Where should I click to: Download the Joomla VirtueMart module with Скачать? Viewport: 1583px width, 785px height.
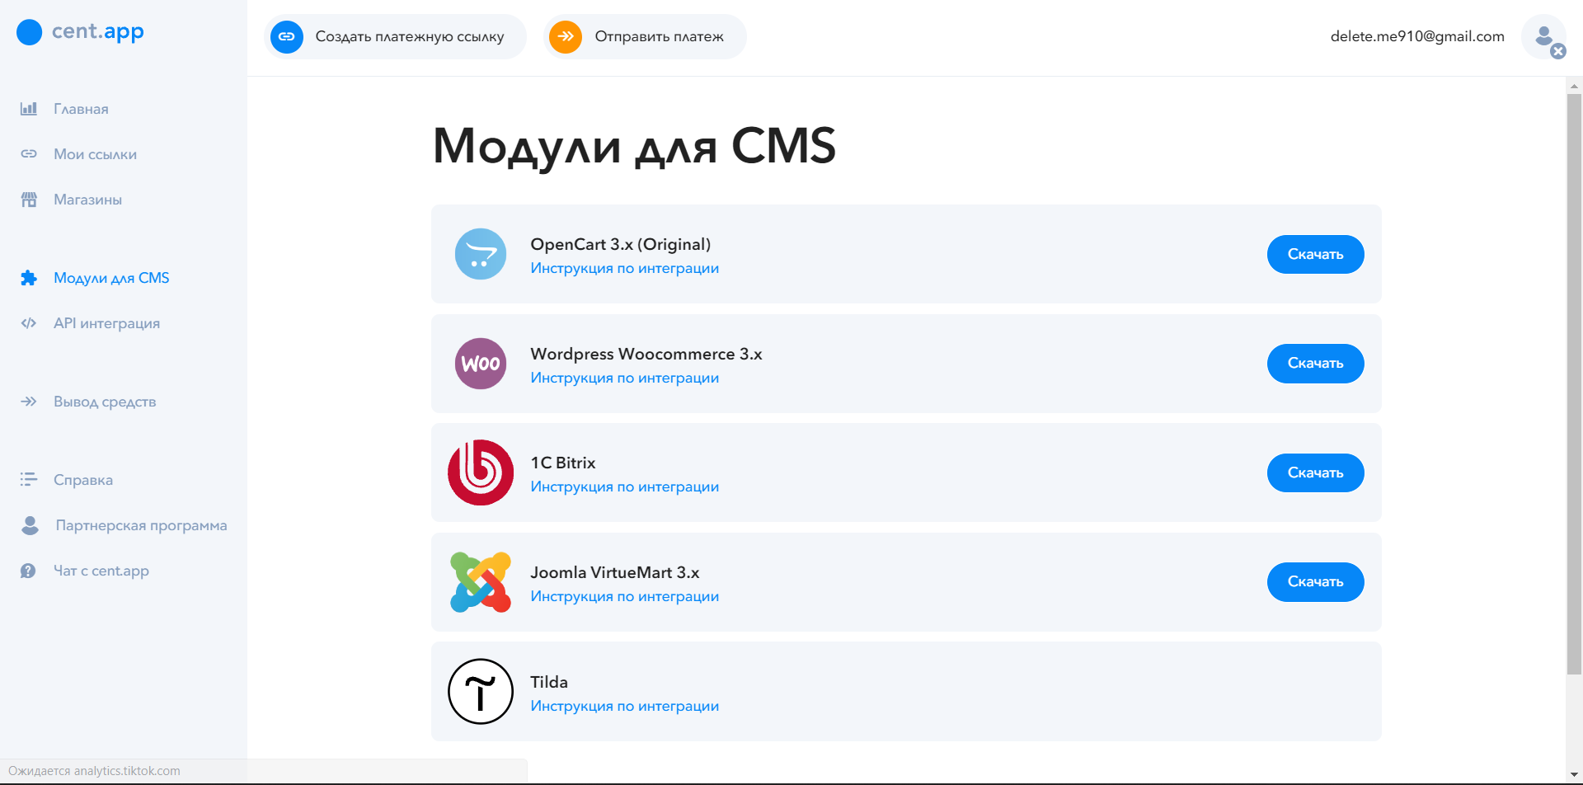1315,582
